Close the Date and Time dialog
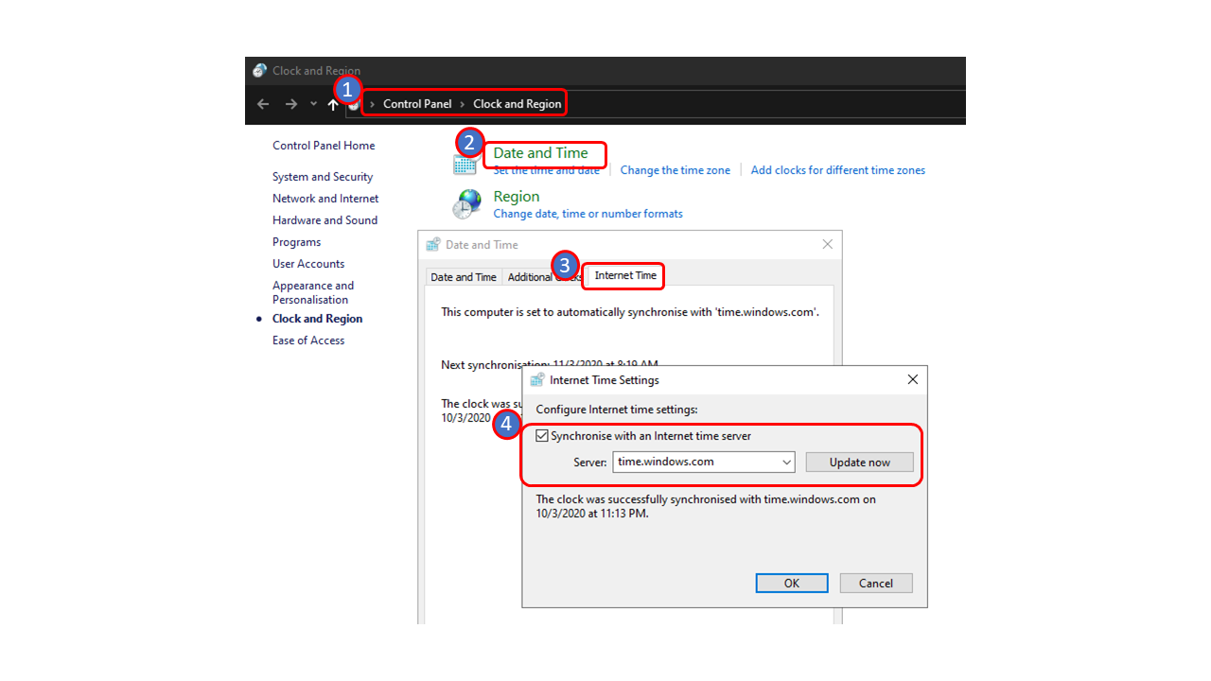Screen dimensions: 1211x681 [827, 244]
